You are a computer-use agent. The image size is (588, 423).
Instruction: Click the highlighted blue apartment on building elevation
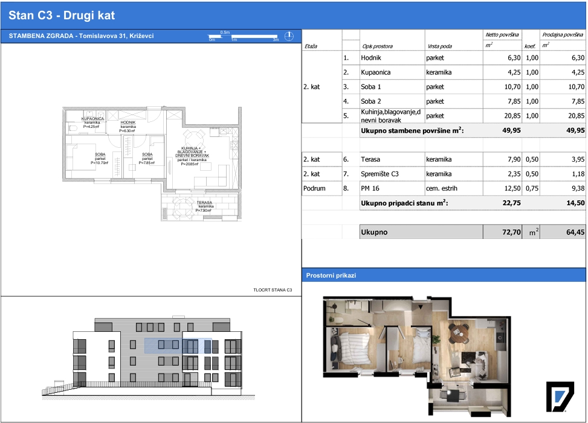tap(178, 346)
